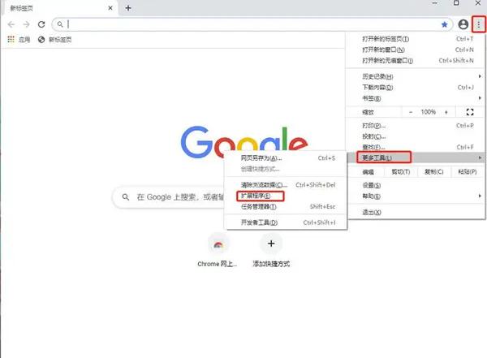
Task: Expand the 帮助(E) submenu
Action: click(x=416, y=196)
